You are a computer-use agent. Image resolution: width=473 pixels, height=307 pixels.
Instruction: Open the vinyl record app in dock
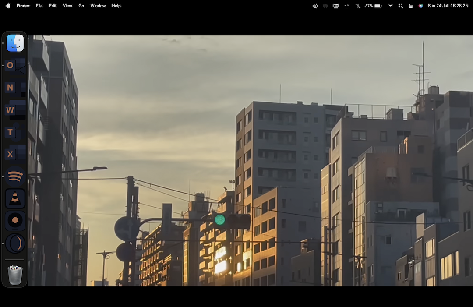pyautogui.click(x=15, y=221)
